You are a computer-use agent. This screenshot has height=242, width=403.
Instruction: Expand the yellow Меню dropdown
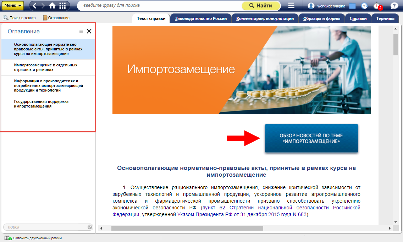click(x=13, y=6)
